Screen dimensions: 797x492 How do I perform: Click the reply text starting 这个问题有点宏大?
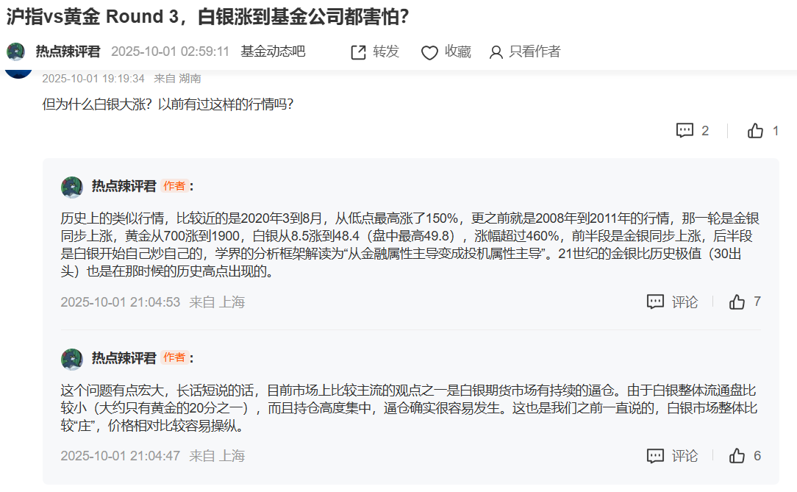coord(410,408)
